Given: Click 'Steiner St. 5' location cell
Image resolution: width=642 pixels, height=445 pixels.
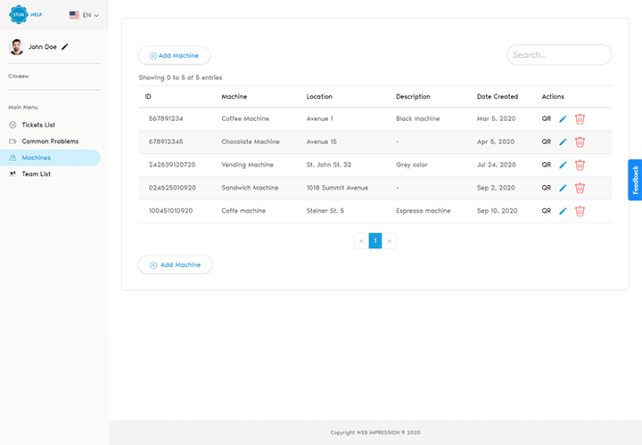Looking at the screenshot, I should [325, 211].
